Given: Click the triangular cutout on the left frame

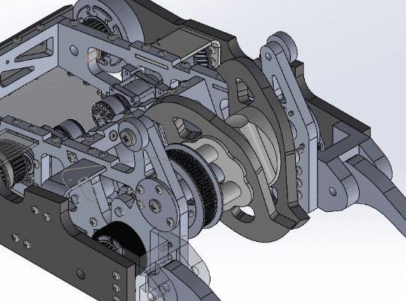Looking at the screenshot, I should [x=35, y=51].
